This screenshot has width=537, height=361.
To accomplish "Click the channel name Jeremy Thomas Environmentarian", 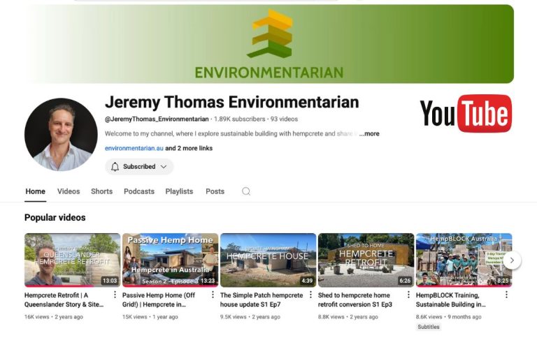I will pyautogui.click(x=232, y=102).
